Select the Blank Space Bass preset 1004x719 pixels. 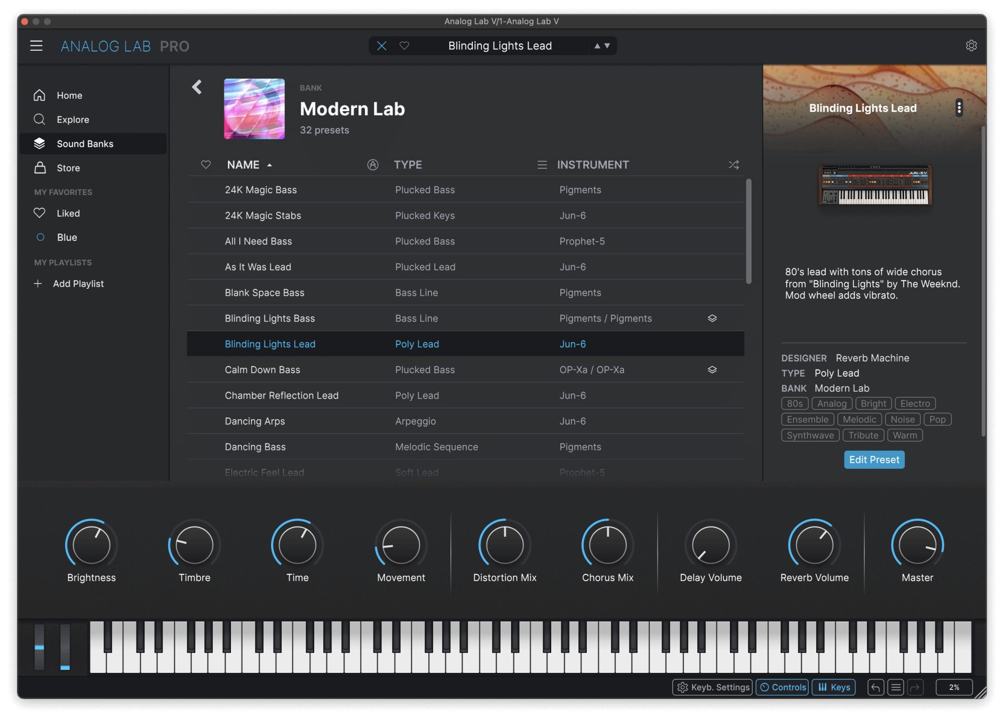pos(465,293)
